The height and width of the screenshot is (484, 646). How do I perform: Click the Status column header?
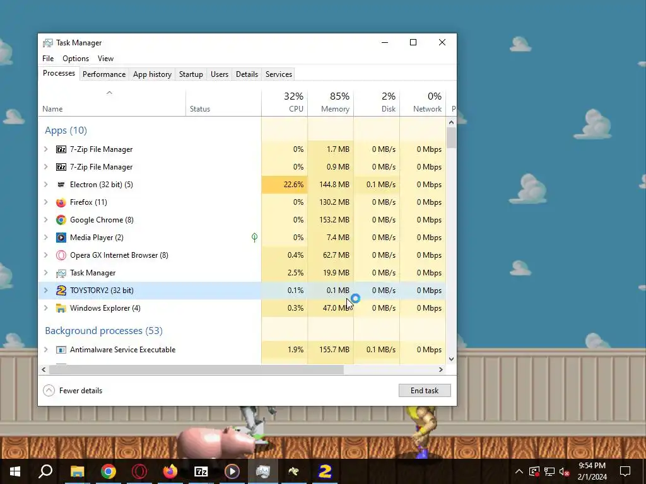[x=223, y=102]
